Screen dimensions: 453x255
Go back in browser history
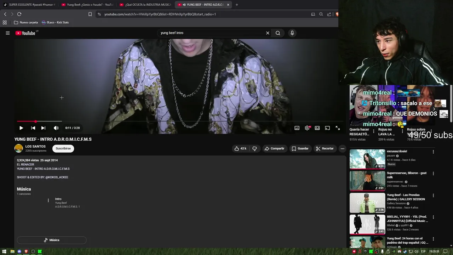point(5,14)
